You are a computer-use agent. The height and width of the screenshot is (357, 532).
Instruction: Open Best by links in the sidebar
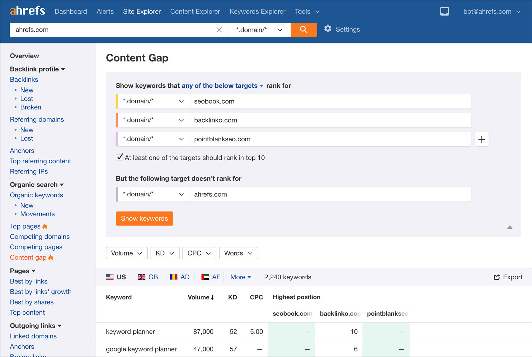pyautogui.click(x=29, y=281)
